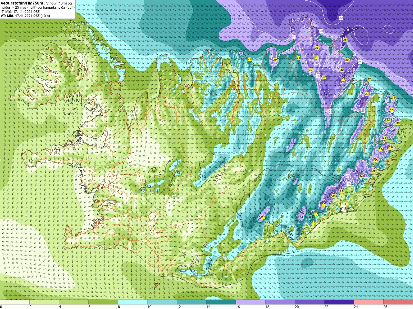413x309 pixels.
Task: Click the legend tick number "12"
Action: point(179,307)
